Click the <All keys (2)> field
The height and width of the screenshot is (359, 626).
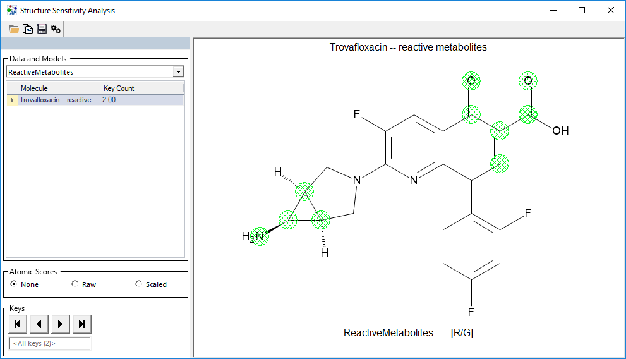(x=50, y=343)
